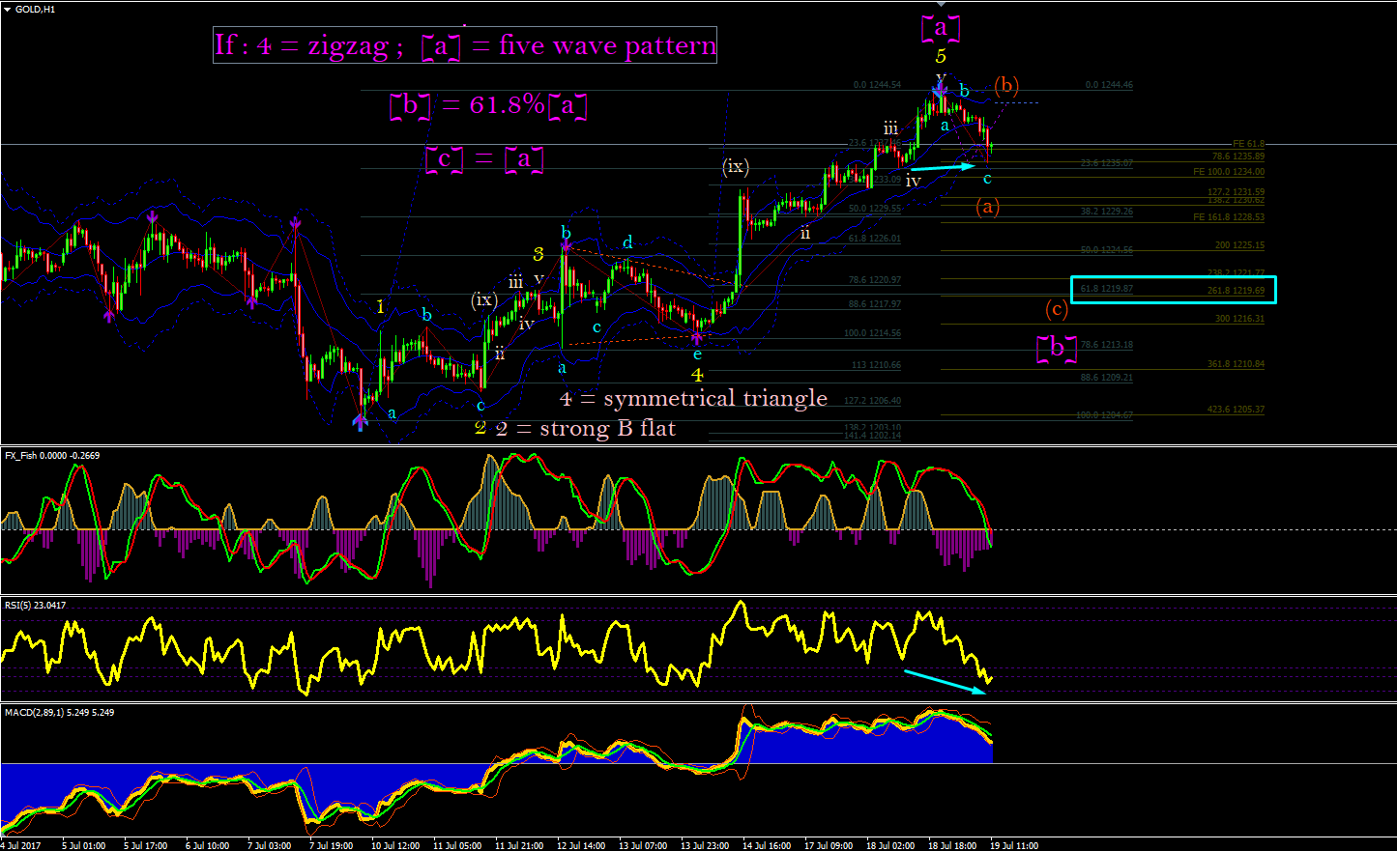Click the '361.8 1210.84' Fibonacci level

click(1236, 364)
